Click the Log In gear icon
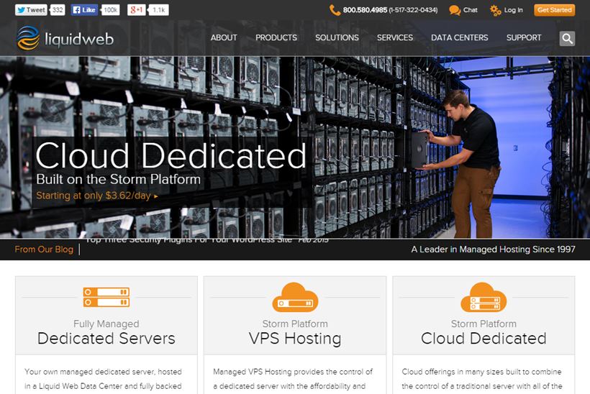The image size is (590, 394). click(x=496, y=10)
